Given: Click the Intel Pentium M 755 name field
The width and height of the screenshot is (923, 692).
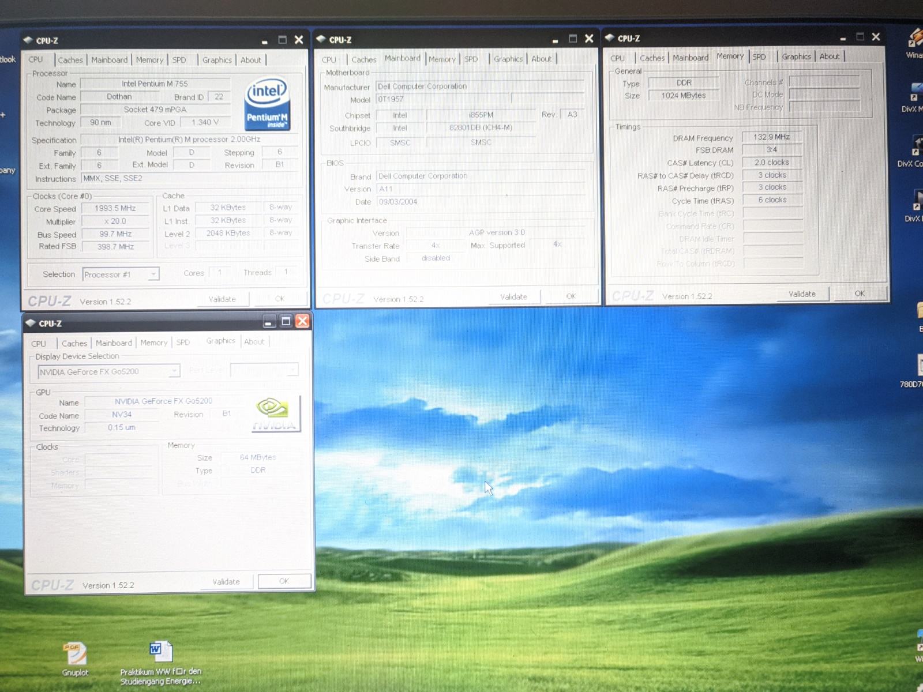Looking at the screenshot, I should (155, 84).
